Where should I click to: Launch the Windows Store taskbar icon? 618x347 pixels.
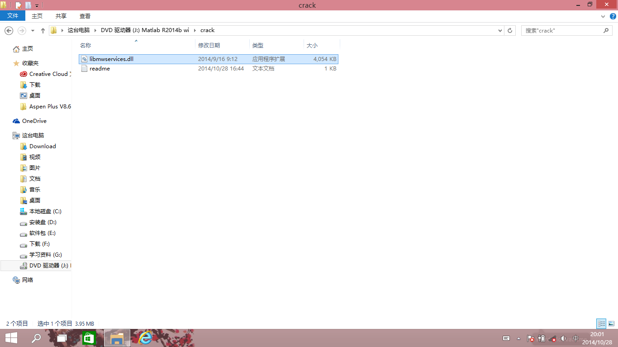point(89,338)
